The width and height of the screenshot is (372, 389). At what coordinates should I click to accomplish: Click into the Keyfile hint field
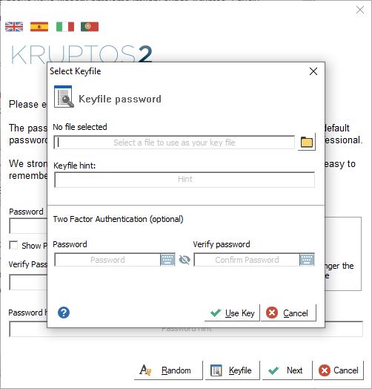tap(185, 180)
